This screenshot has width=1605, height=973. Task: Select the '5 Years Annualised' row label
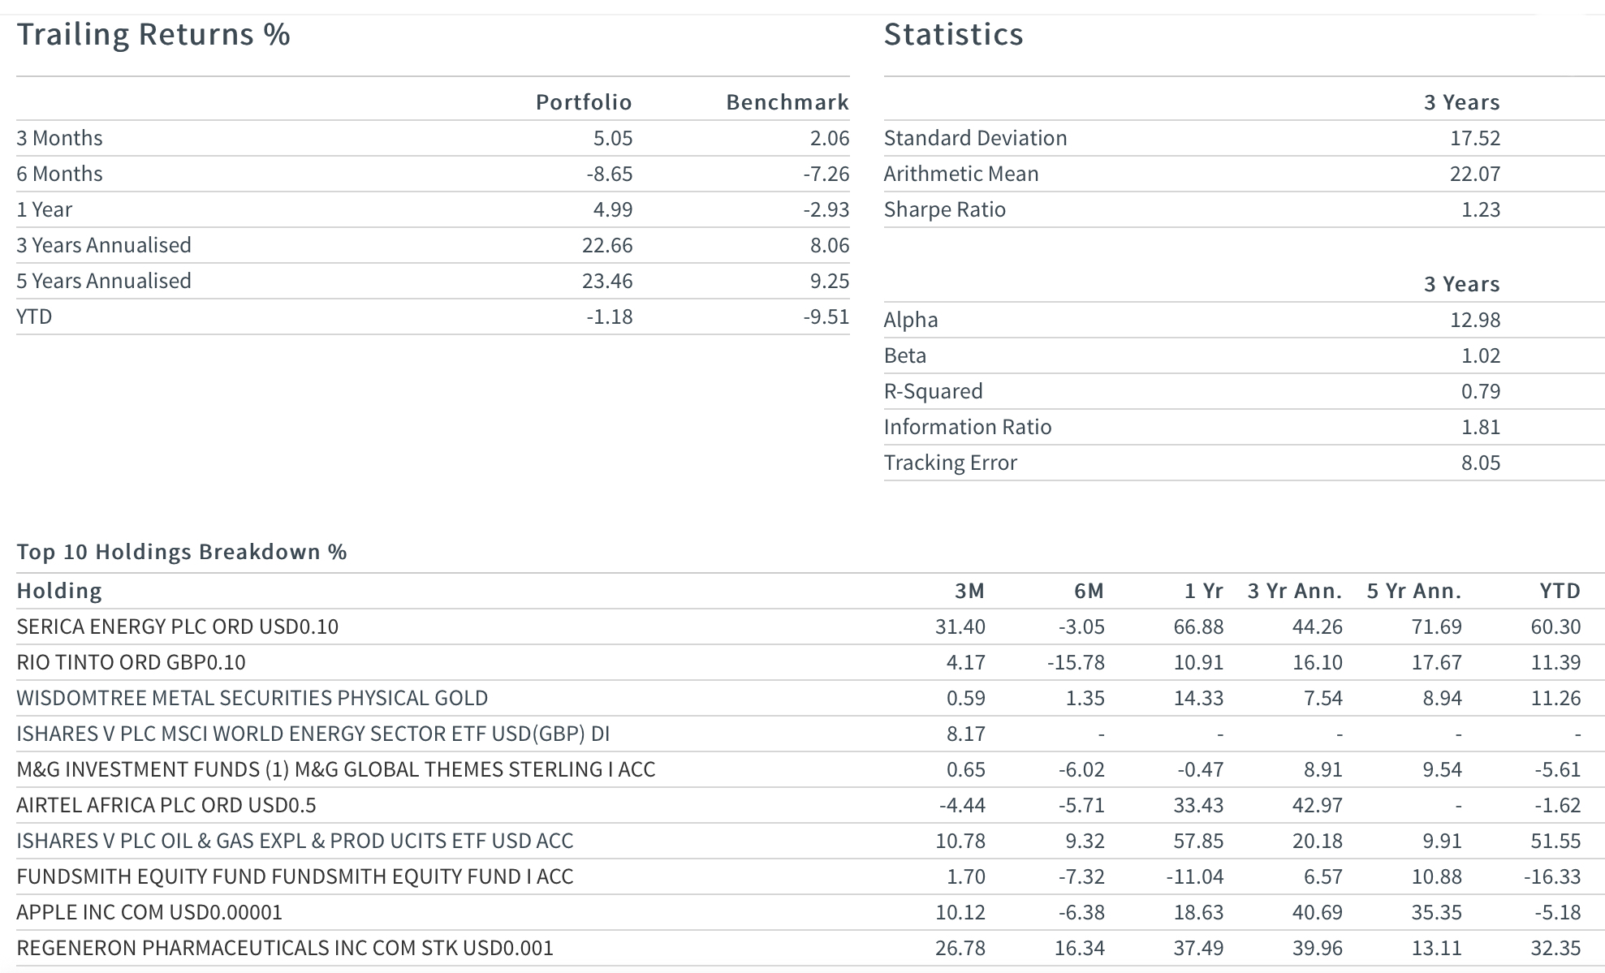pyautogui.click(x=104, y=281)
